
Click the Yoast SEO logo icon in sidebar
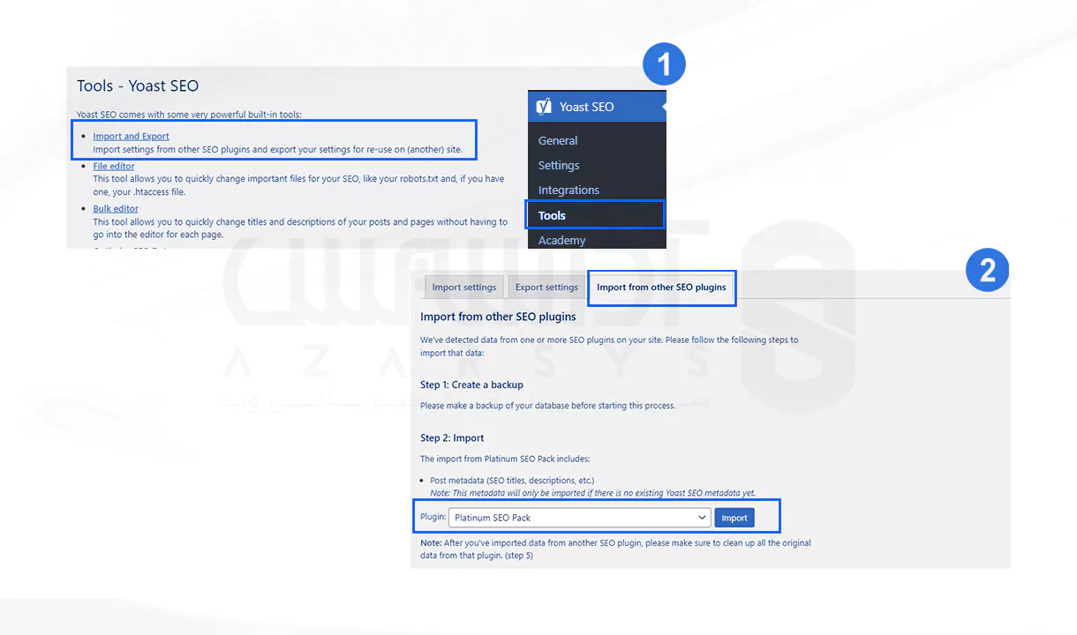544,106
